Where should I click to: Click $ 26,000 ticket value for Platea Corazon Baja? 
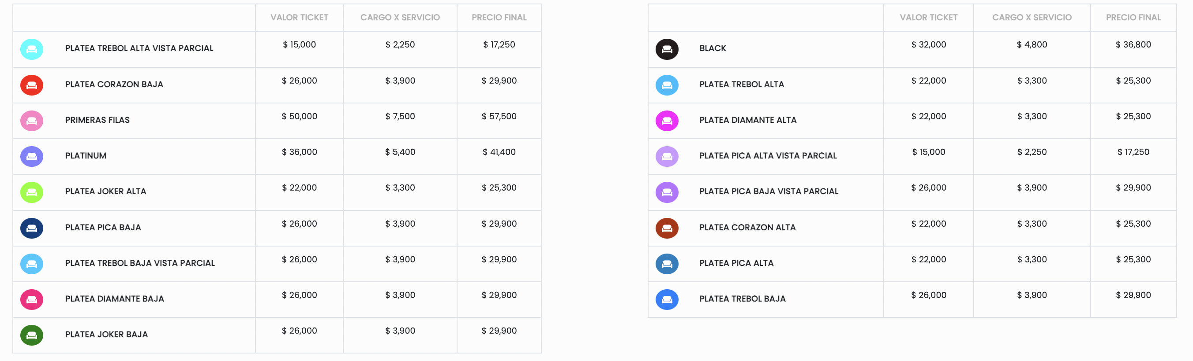299,81
